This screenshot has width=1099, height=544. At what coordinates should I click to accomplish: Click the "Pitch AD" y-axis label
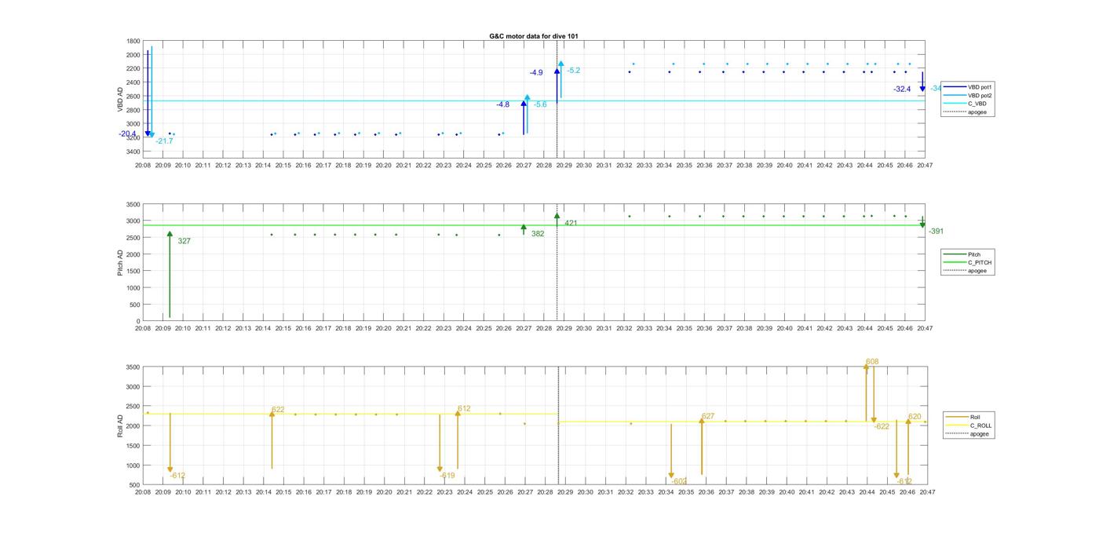coord(120,261)
